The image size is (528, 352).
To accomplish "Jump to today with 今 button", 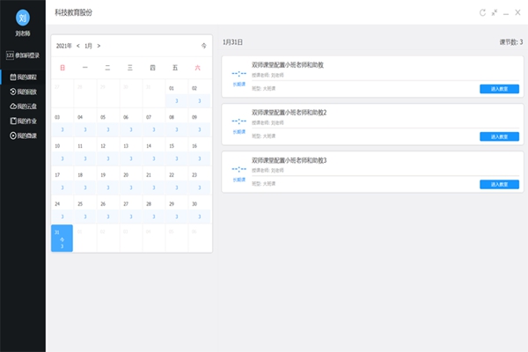I will (204, 45).
